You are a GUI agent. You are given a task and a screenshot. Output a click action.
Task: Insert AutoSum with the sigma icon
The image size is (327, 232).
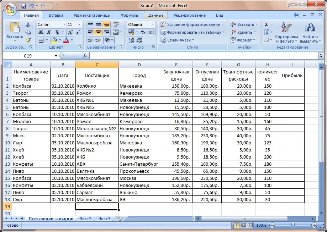pyautogui.click(x=267, y=24)
